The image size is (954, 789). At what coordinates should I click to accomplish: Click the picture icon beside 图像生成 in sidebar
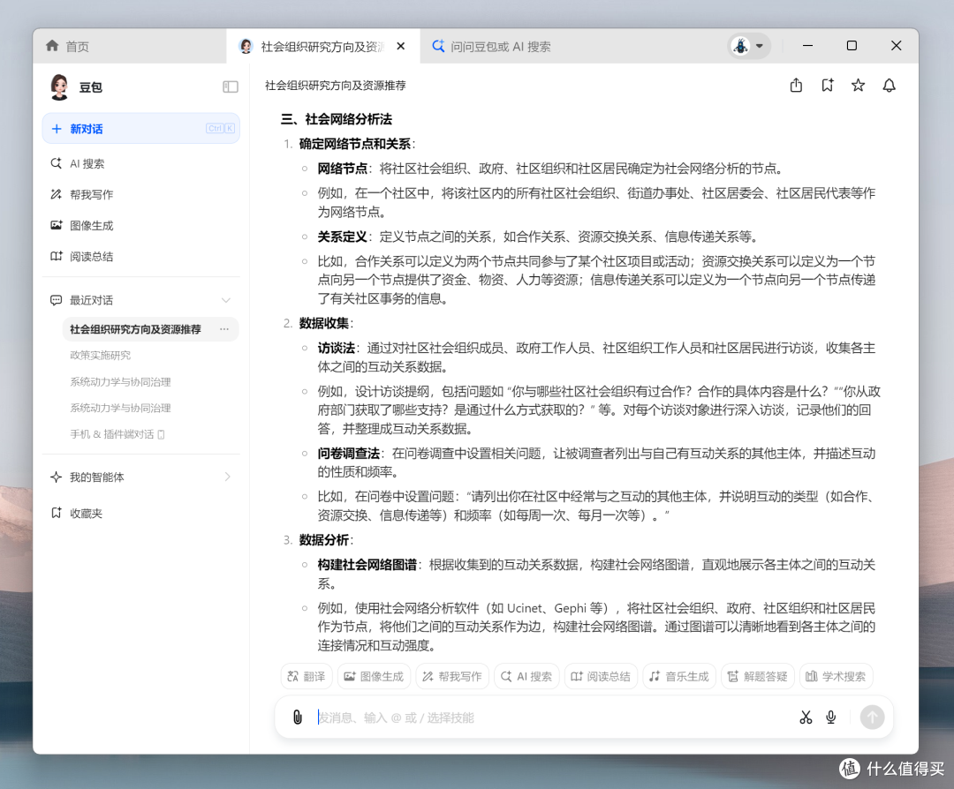tap(56, 225)
